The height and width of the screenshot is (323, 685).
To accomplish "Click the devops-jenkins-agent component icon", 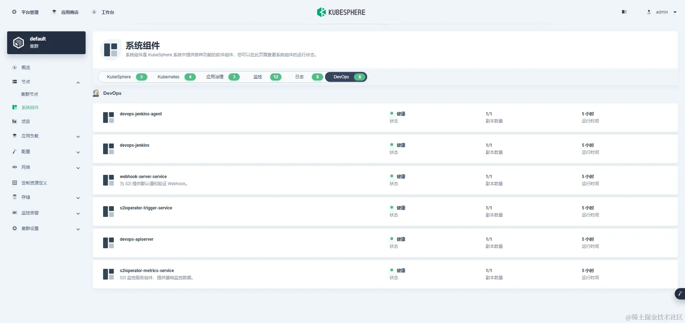I will click(108, 118).
